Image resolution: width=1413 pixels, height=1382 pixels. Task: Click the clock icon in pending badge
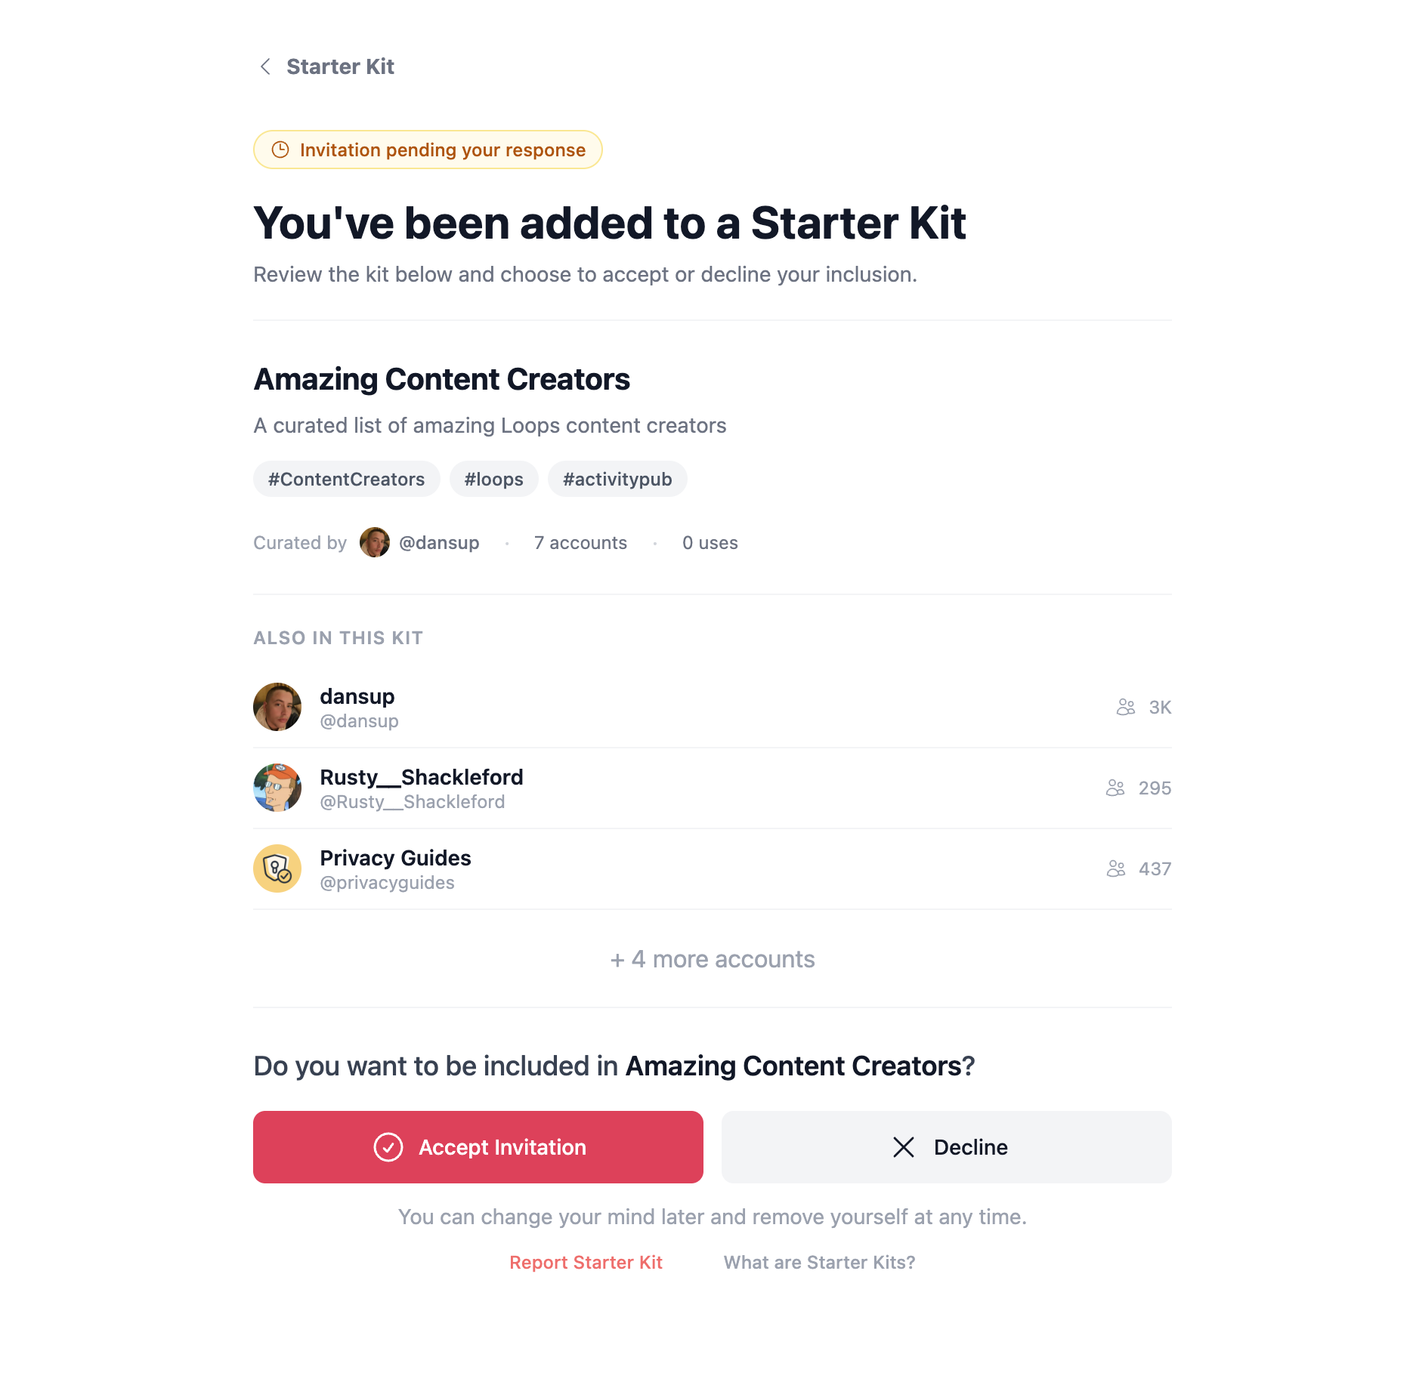coord(280,150)
